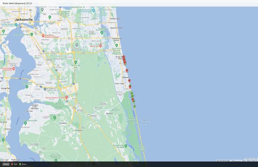Click the Cummer Museum of Art marker
Screen dimensions: 258x167
coord(16,25)
